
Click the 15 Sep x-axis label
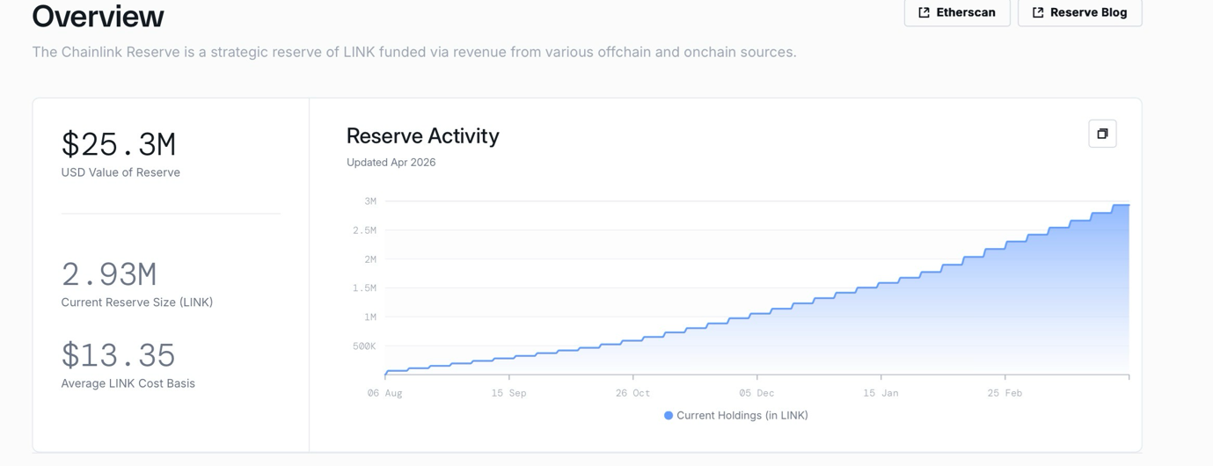(x=508, y=393)
